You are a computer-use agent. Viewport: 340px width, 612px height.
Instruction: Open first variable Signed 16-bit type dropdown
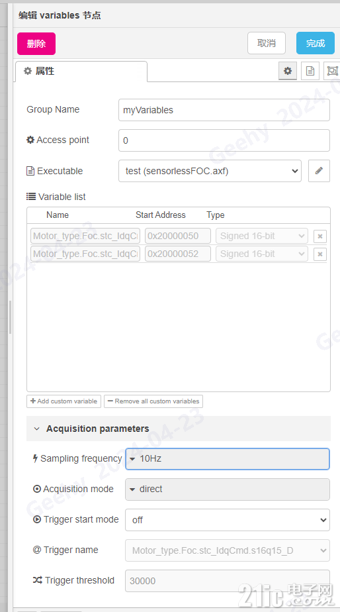point(262,236)
